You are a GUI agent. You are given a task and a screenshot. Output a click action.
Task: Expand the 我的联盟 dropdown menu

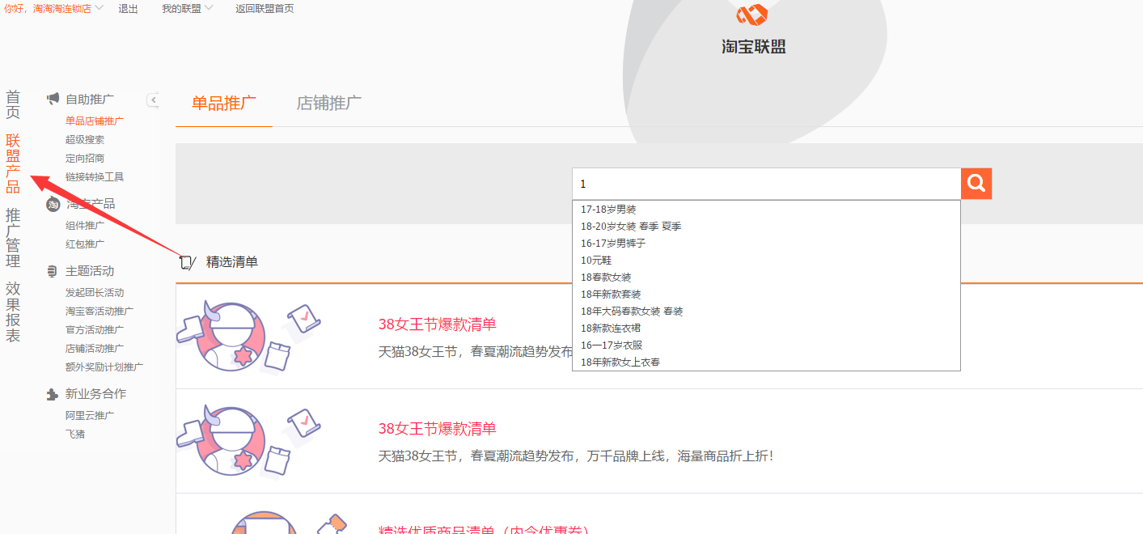coord(187,8)
